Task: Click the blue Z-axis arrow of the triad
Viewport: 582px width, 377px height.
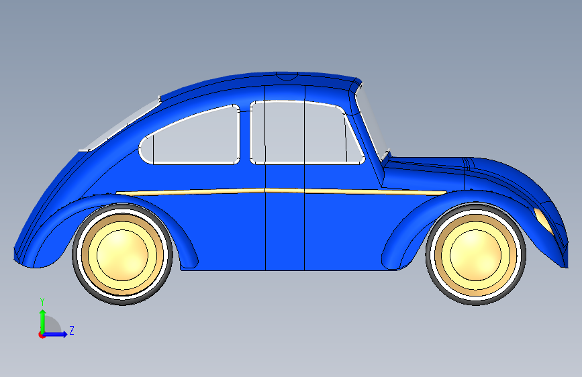Action: (56, 334)
